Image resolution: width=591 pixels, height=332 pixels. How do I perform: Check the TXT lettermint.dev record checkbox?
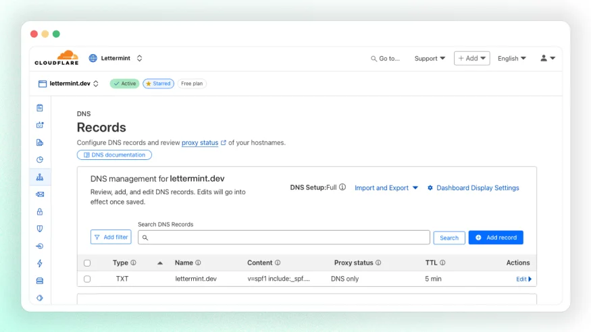click(87, 279)
